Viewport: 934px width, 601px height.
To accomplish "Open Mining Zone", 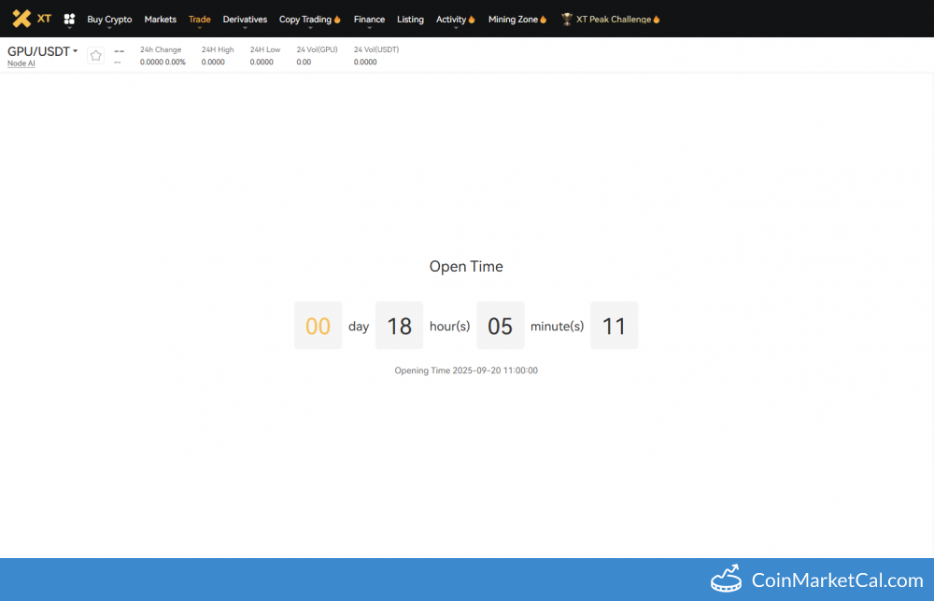I will (x=514, y=19).
